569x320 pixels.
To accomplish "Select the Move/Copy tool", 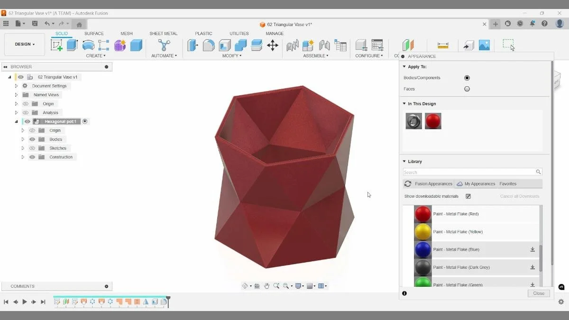I will (x=273, y=45).
